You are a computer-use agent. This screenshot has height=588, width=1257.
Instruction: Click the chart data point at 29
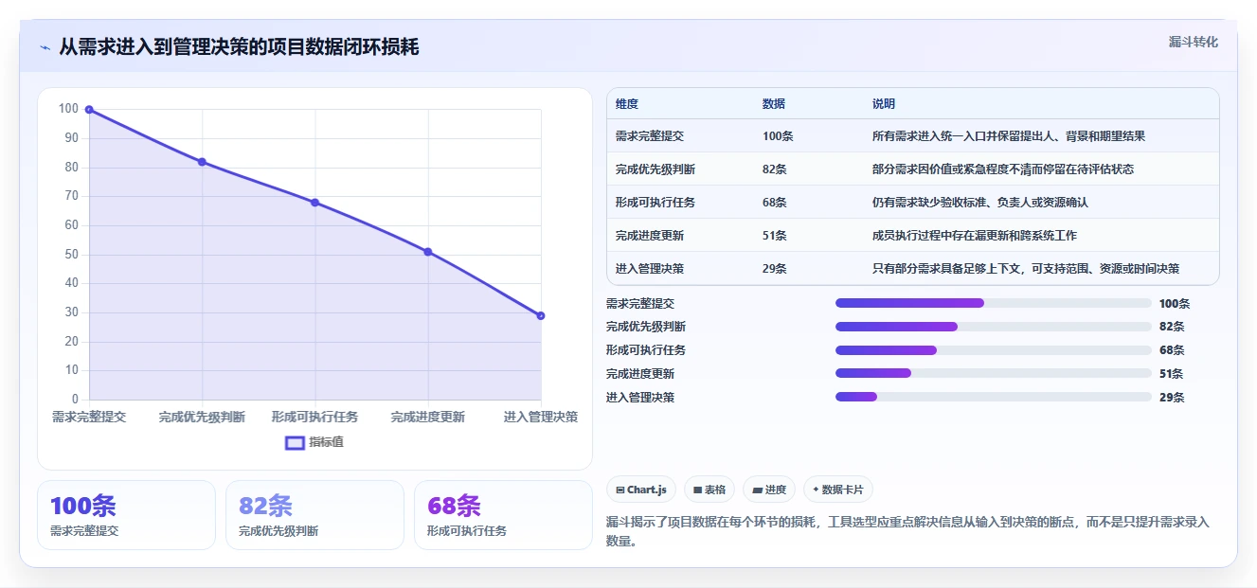click(x=541, y=316)
